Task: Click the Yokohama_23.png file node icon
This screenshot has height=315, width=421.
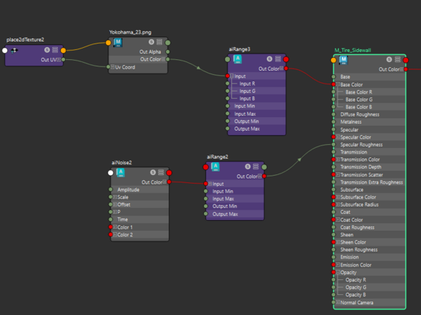Action: (x=118, y=42)
